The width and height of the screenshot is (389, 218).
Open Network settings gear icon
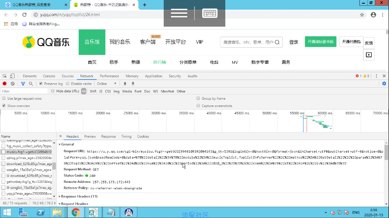[x=384, y=84]
